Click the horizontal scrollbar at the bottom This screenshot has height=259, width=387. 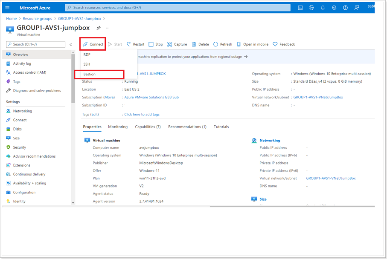(292, 206)
